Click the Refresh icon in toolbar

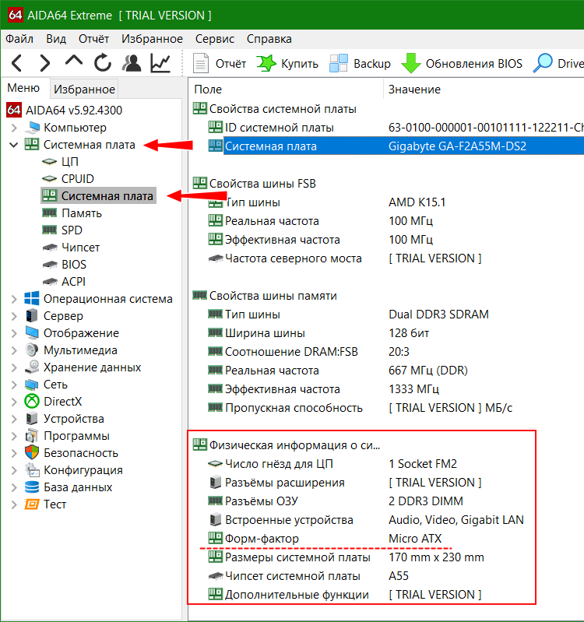[103, 63]
